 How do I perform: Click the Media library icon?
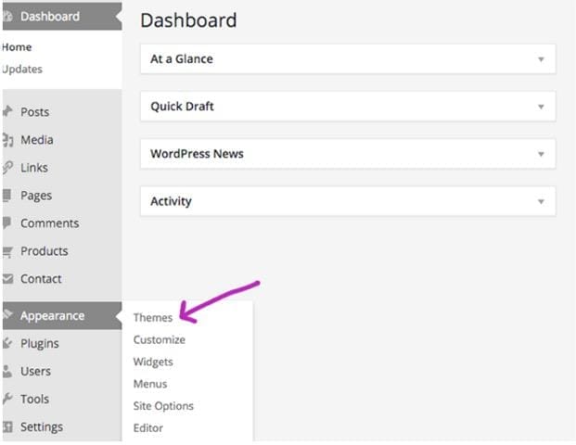tap(7, 140)
